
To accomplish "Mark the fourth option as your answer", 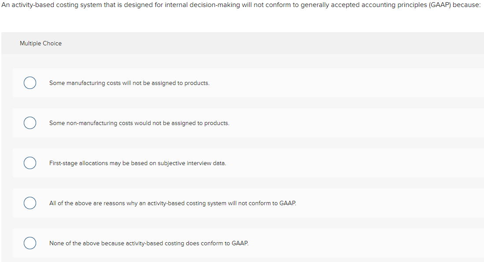I will pyautogui.click(x=30, y=203).
